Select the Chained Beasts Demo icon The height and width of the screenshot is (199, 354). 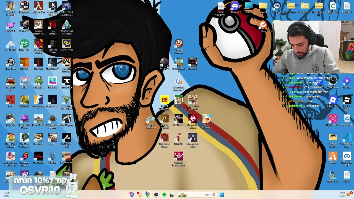click(x=179, y=159)
